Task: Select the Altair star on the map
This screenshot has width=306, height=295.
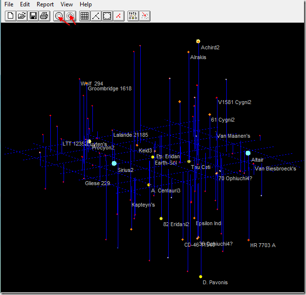Action: point(248,153)
